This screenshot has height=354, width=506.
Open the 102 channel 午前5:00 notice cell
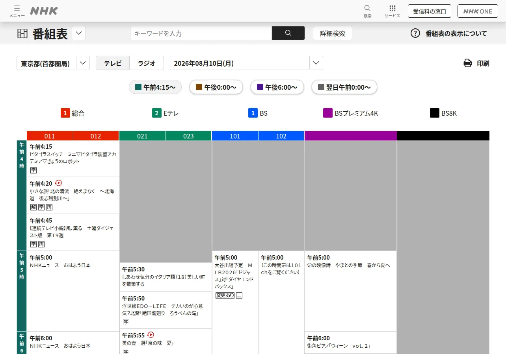pyautogui.click(x=281, y=302)
